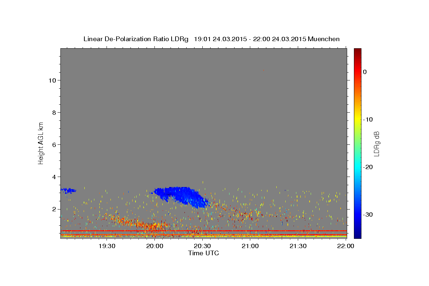Image resolution: width=429 pixels, height=286 pixels.
Task: Click the colorbar label '-20'
Action: click(368, 167)
